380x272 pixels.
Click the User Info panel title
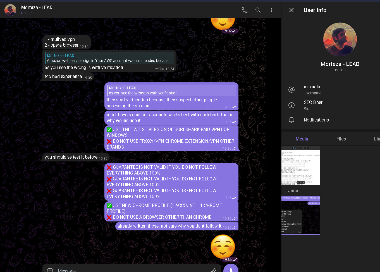click(x=315, y=10)
